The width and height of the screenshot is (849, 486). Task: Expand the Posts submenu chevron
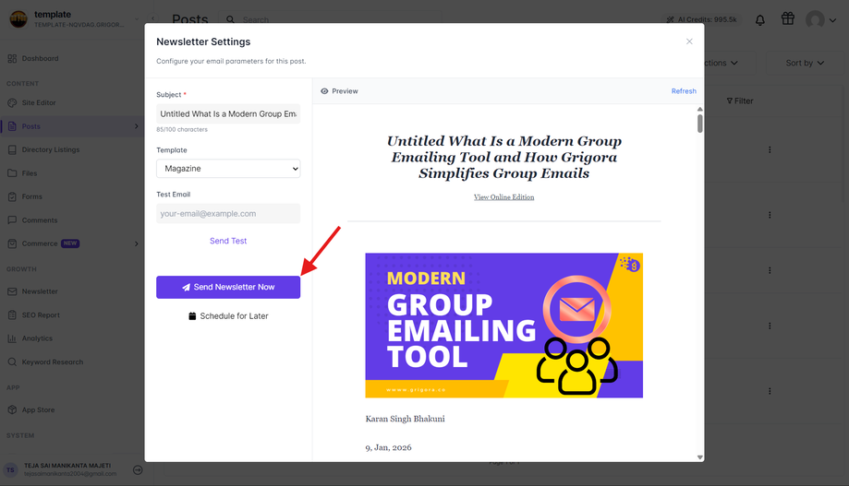[136, 126]
